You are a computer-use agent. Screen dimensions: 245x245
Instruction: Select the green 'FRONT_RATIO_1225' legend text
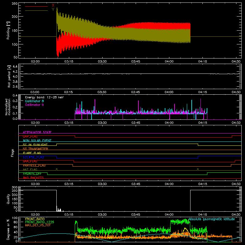pyautogui.click(x=40, y=222)
